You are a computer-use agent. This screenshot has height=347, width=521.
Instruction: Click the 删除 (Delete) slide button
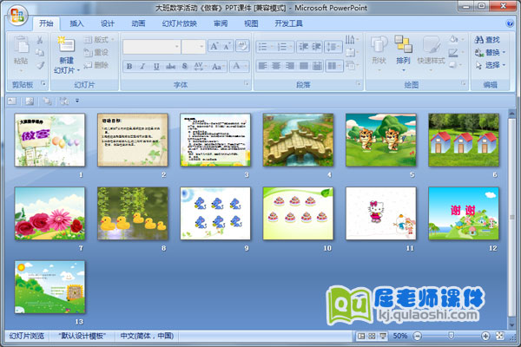point(96,65)
